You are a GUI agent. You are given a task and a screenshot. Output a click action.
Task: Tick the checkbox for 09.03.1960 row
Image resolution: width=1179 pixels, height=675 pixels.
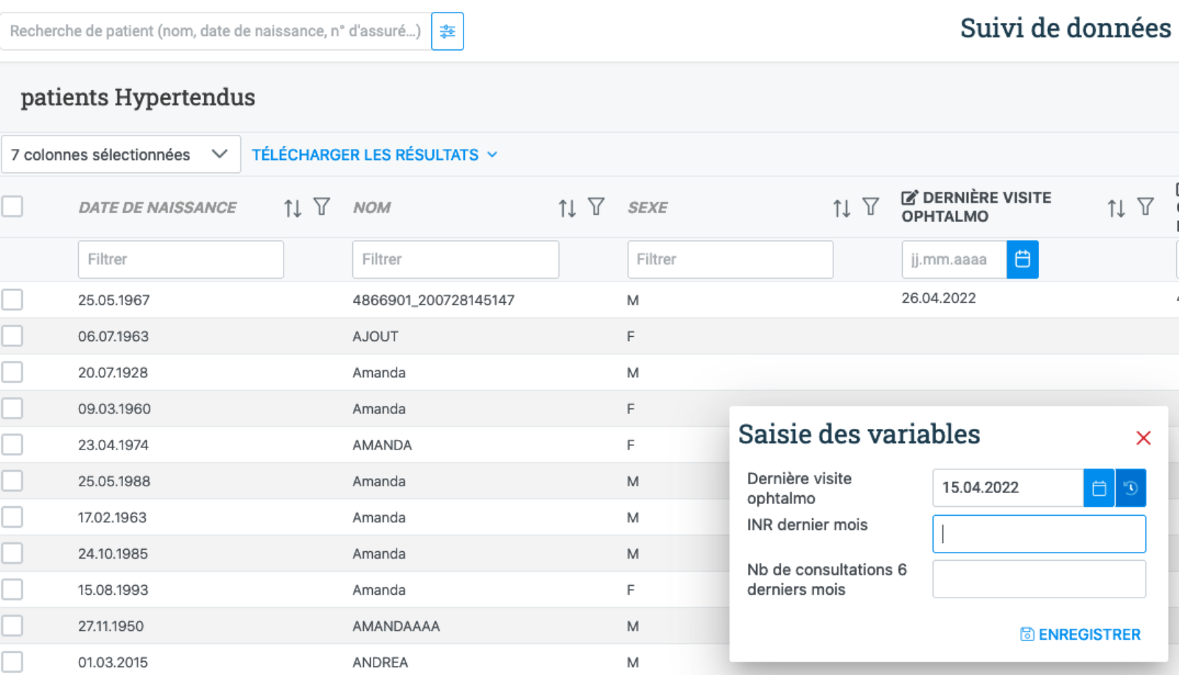point(12,408)
